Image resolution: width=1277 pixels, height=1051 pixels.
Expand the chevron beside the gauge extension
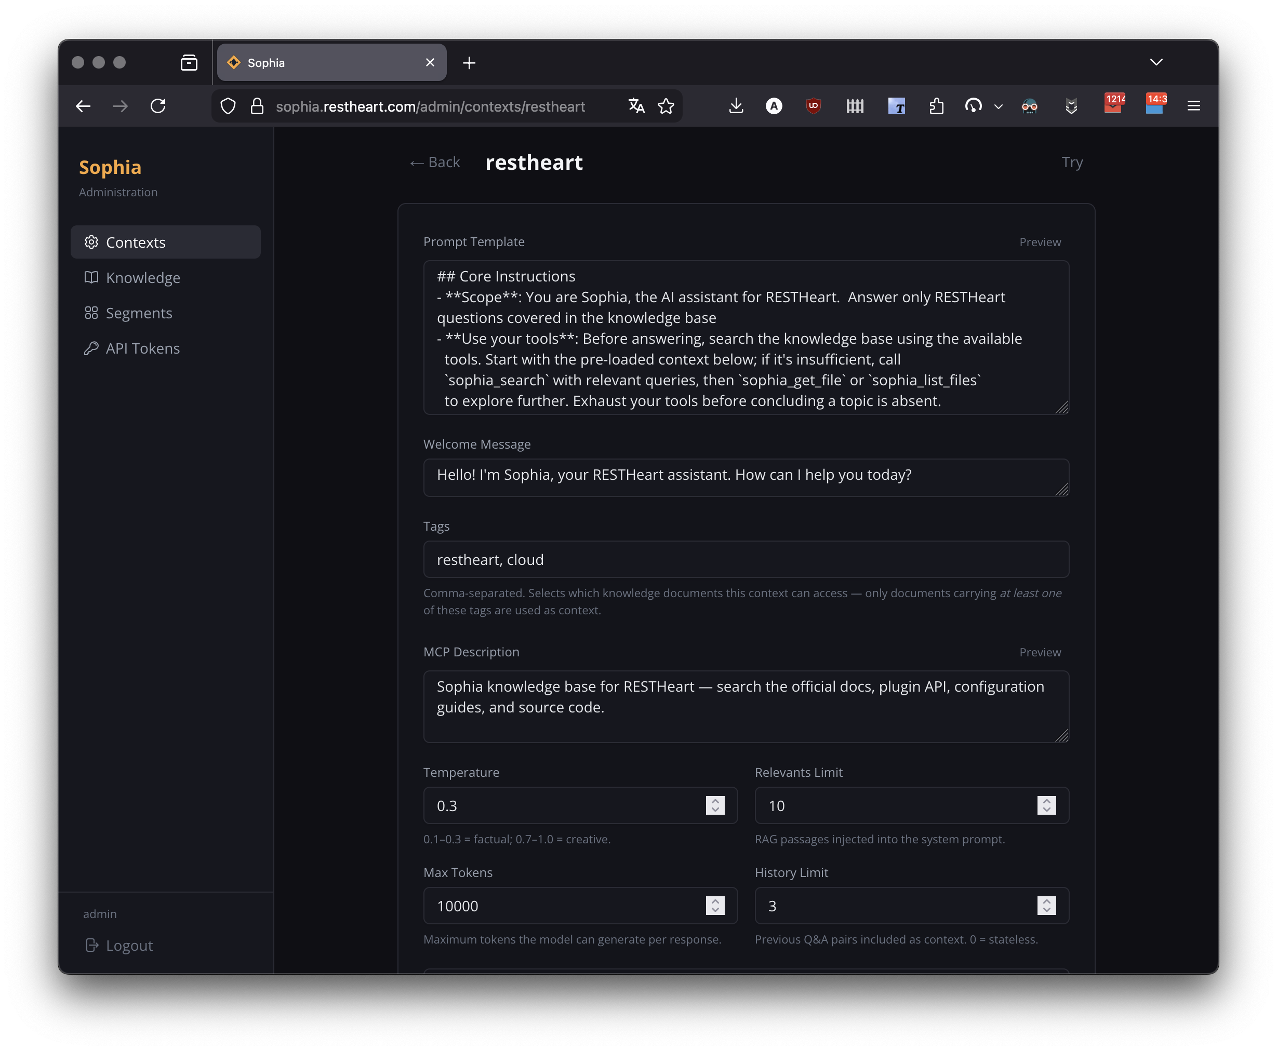[997, 106]
